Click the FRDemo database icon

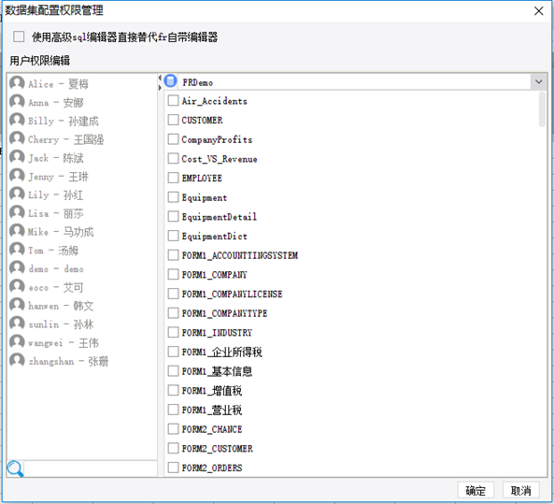(x=171, y=81)
